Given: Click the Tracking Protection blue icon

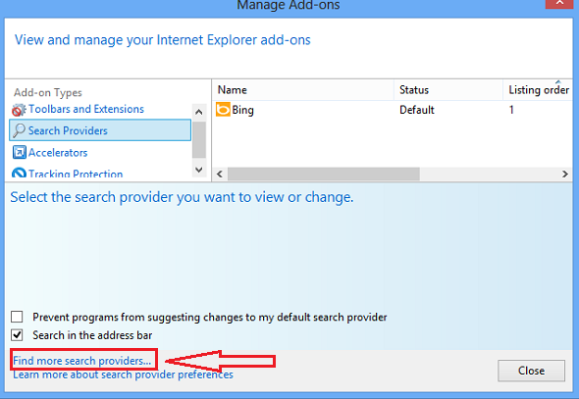Looking at the screenshot, I should (19, 173).
